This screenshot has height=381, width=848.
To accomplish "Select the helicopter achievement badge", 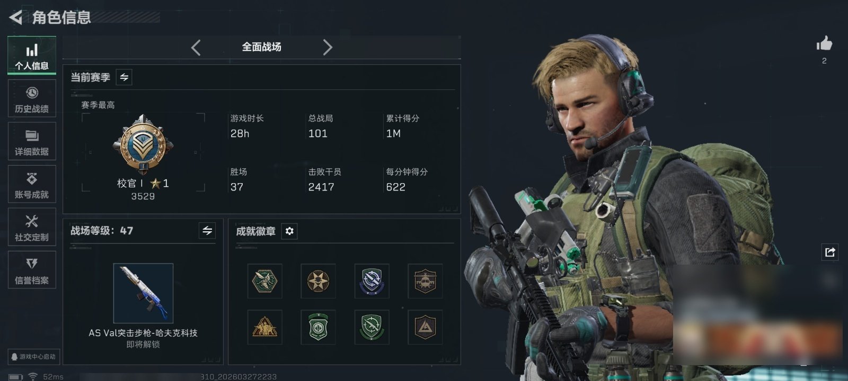I will [425, 281].
